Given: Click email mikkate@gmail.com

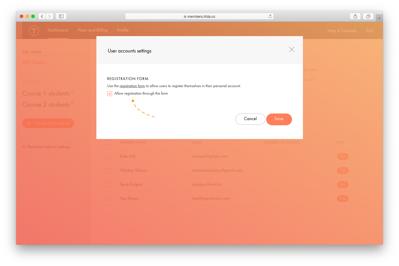Looking at the screenshot, I should point(210,156).
